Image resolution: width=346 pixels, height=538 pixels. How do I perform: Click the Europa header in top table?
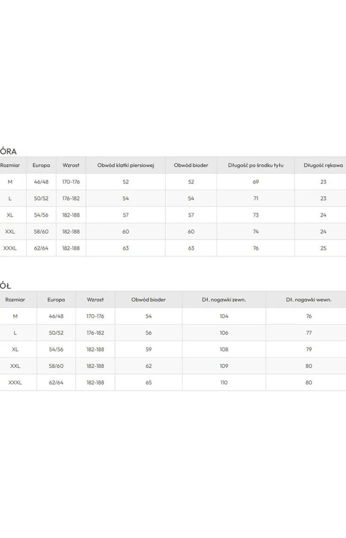point(41,165)
